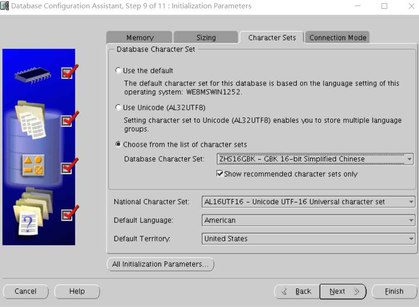Proceed with the Next button
The height and width of the screenshot is (307, 419).
(343, 291)
